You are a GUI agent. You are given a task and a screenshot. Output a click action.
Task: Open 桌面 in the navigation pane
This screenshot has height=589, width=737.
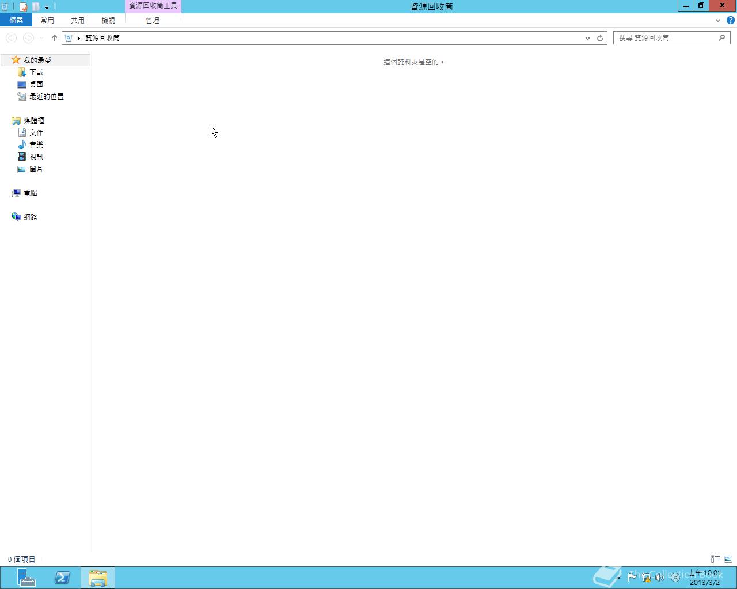point(36,84)
